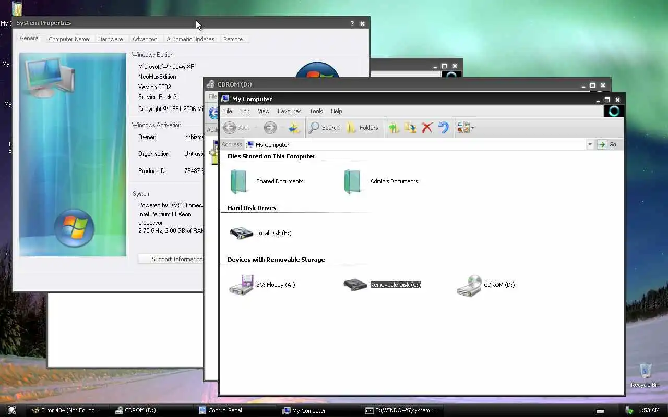668x417 pixels.
Task: Select the 3½ Floppy (A:) drive icon
Action: 241,285
